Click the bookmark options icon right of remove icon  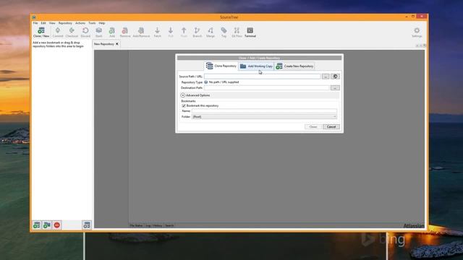[x=87, y=225]
